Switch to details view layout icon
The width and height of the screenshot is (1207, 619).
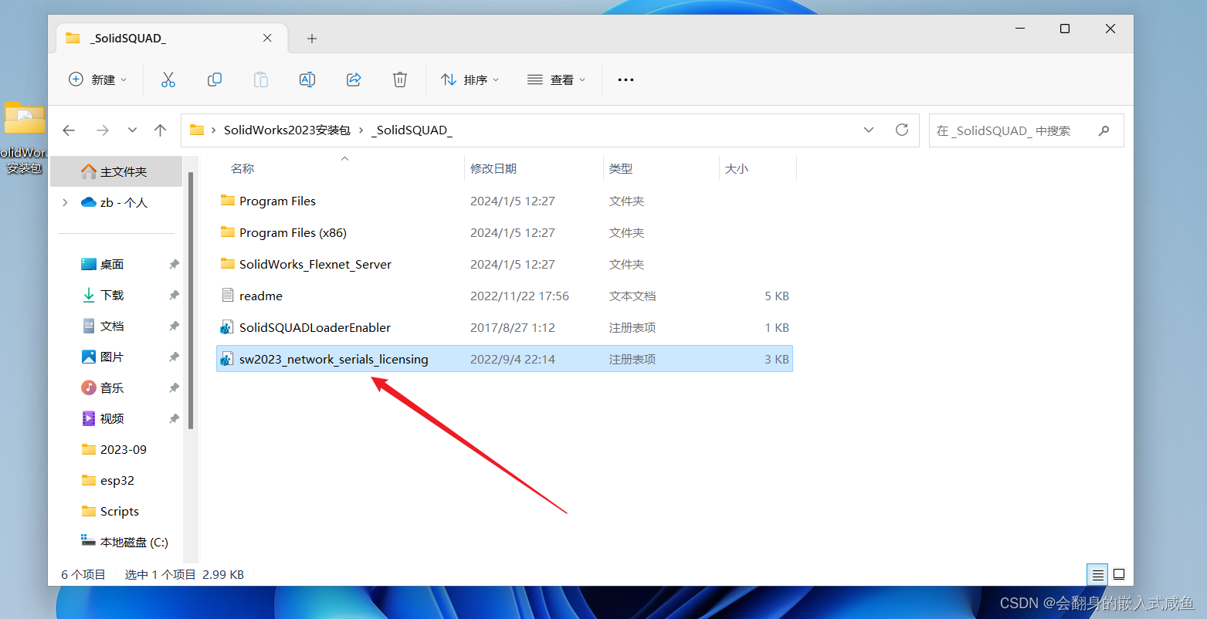(1097, 575)
